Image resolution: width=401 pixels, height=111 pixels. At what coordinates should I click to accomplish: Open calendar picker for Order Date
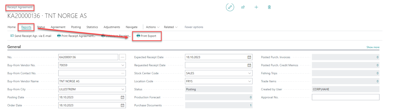(123, 105)
